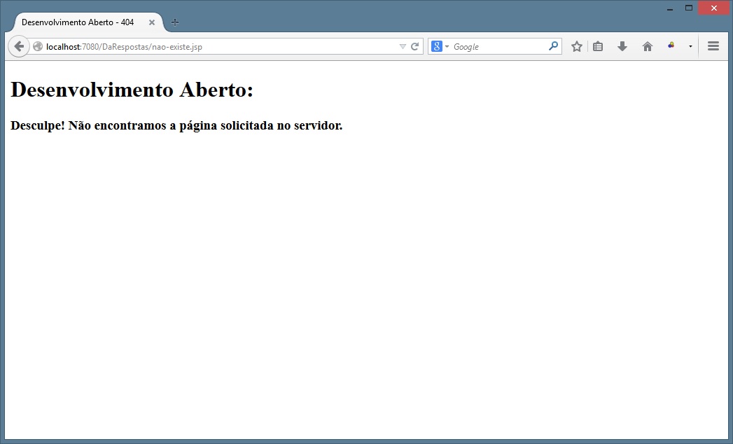Maximize the browser window

tap(689, 8)
